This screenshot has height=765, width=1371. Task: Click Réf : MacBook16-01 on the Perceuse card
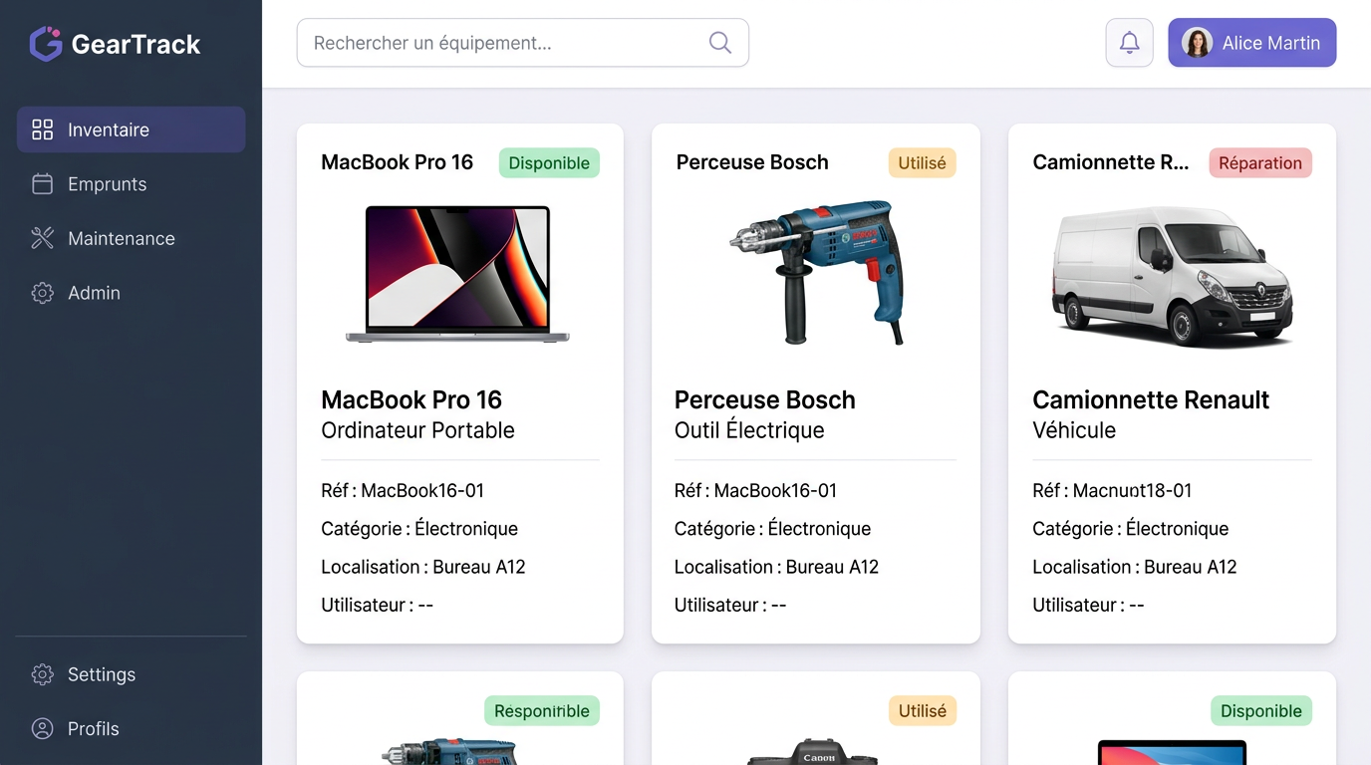tap(756, 490)
